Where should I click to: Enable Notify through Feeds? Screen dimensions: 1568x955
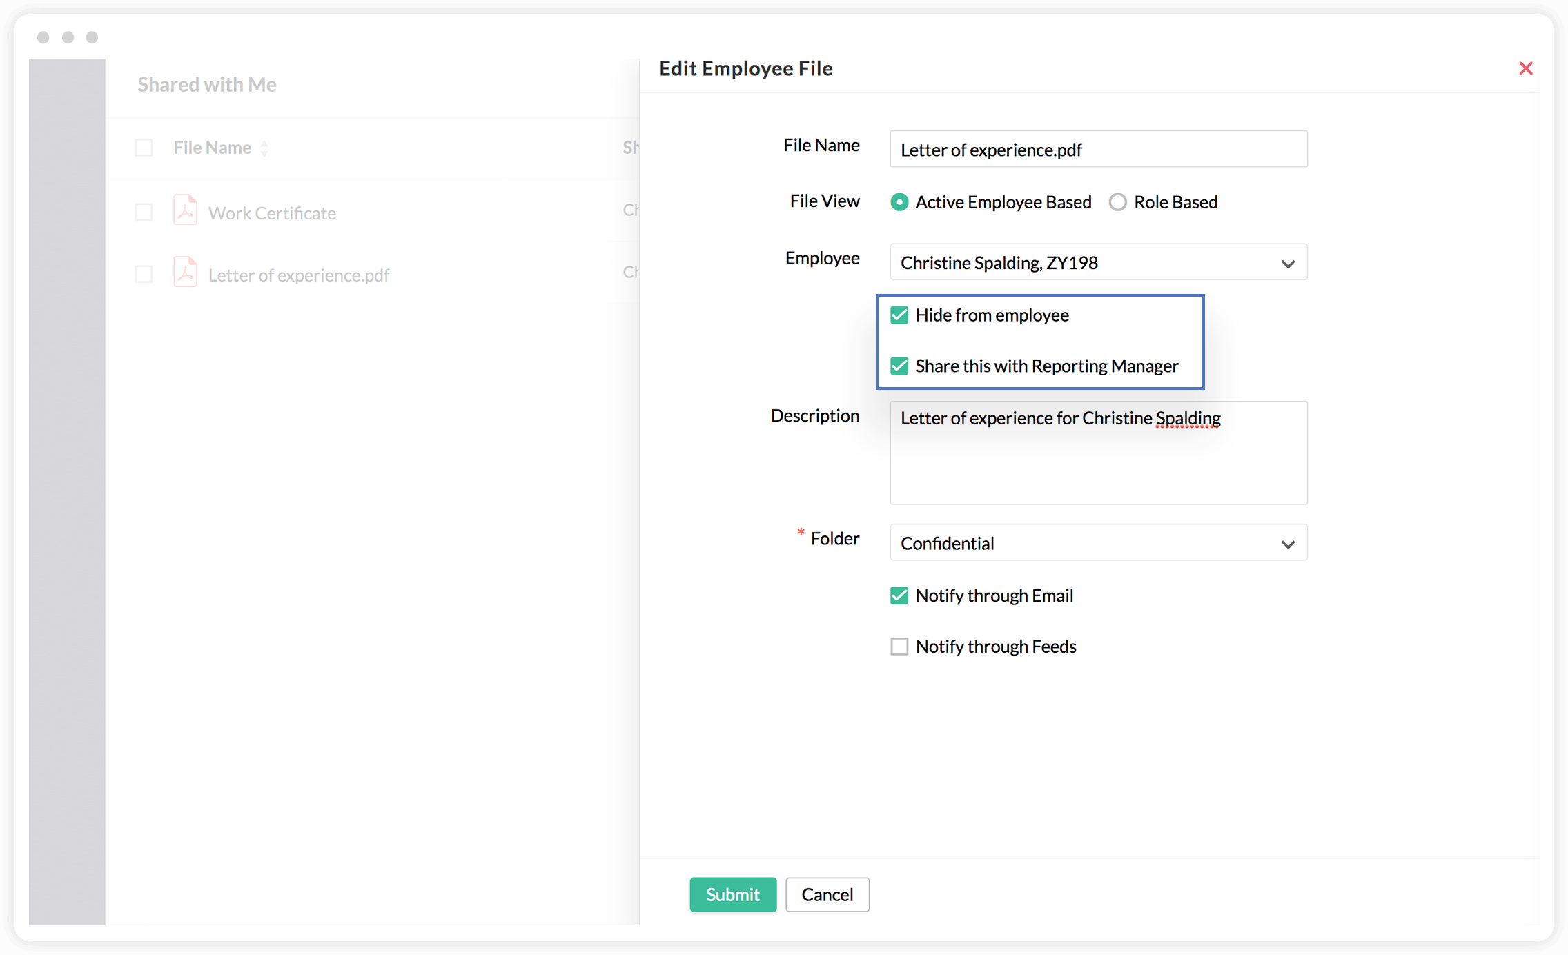[899, 647]
